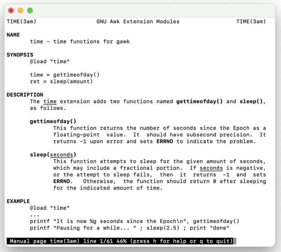Screen dimensions: 281x252
Task: Click the bold EXAMPLE section heading
Action: coord(18,201)
